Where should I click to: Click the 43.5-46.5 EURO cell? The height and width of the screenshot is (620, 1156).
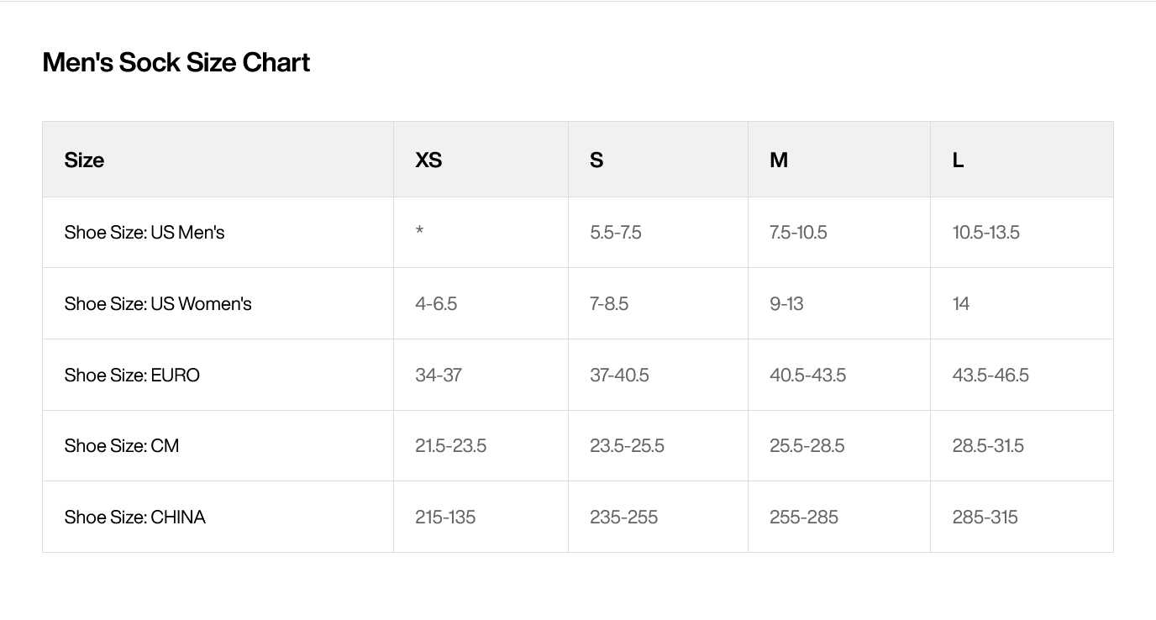point(990,375)
